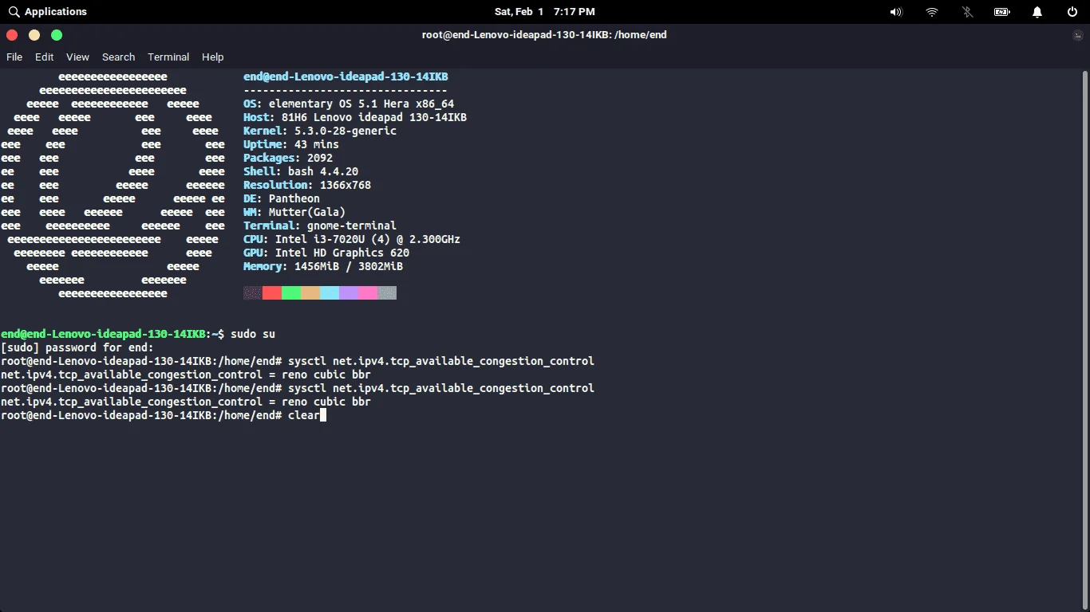Click the 'clear' command at the prompt
The width and height of the screenshot is (1090, 612).
tap(304, 415)
